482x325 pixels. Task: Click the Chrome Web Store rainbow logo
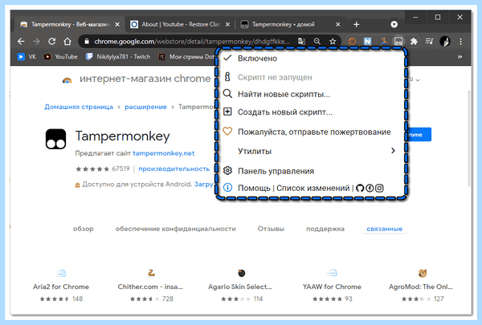(67, 80)
